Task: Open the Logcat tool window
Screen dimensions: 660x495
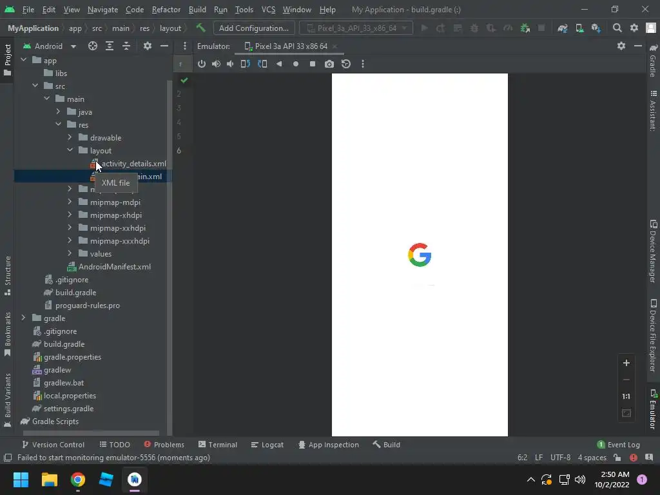Action: 267,445
